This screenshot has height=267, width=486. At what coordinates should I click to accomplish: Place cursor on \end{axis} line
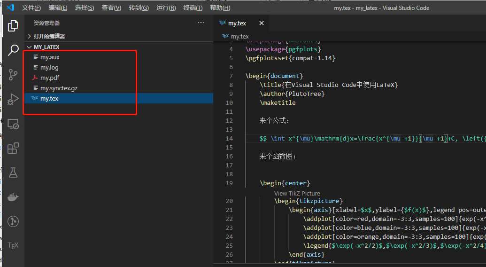[307, 255]
